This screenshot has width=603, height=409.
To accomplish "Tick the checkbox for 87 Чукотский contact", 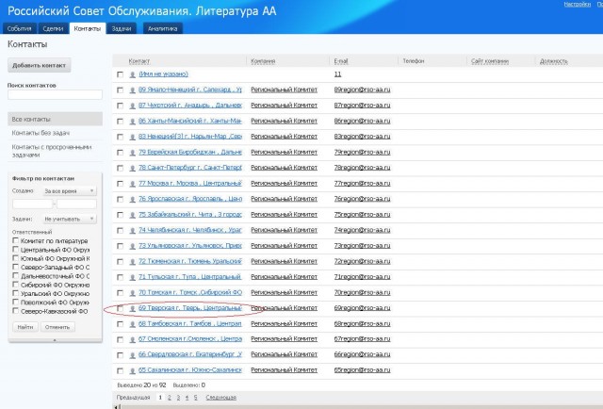I will (120, 106).
